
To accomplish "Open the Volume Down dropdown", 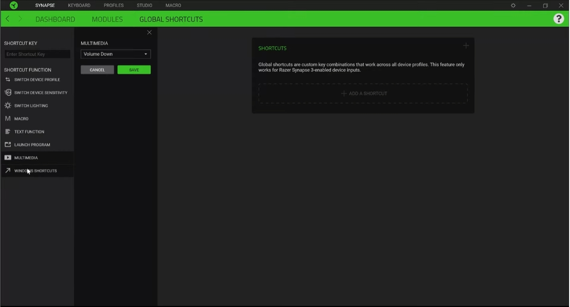I will coord(115,54).
